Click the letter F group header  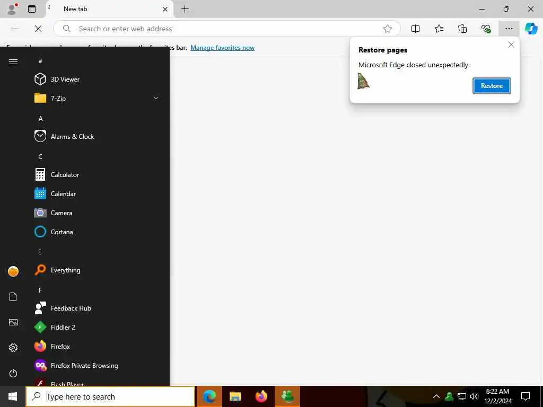[40, 290]
